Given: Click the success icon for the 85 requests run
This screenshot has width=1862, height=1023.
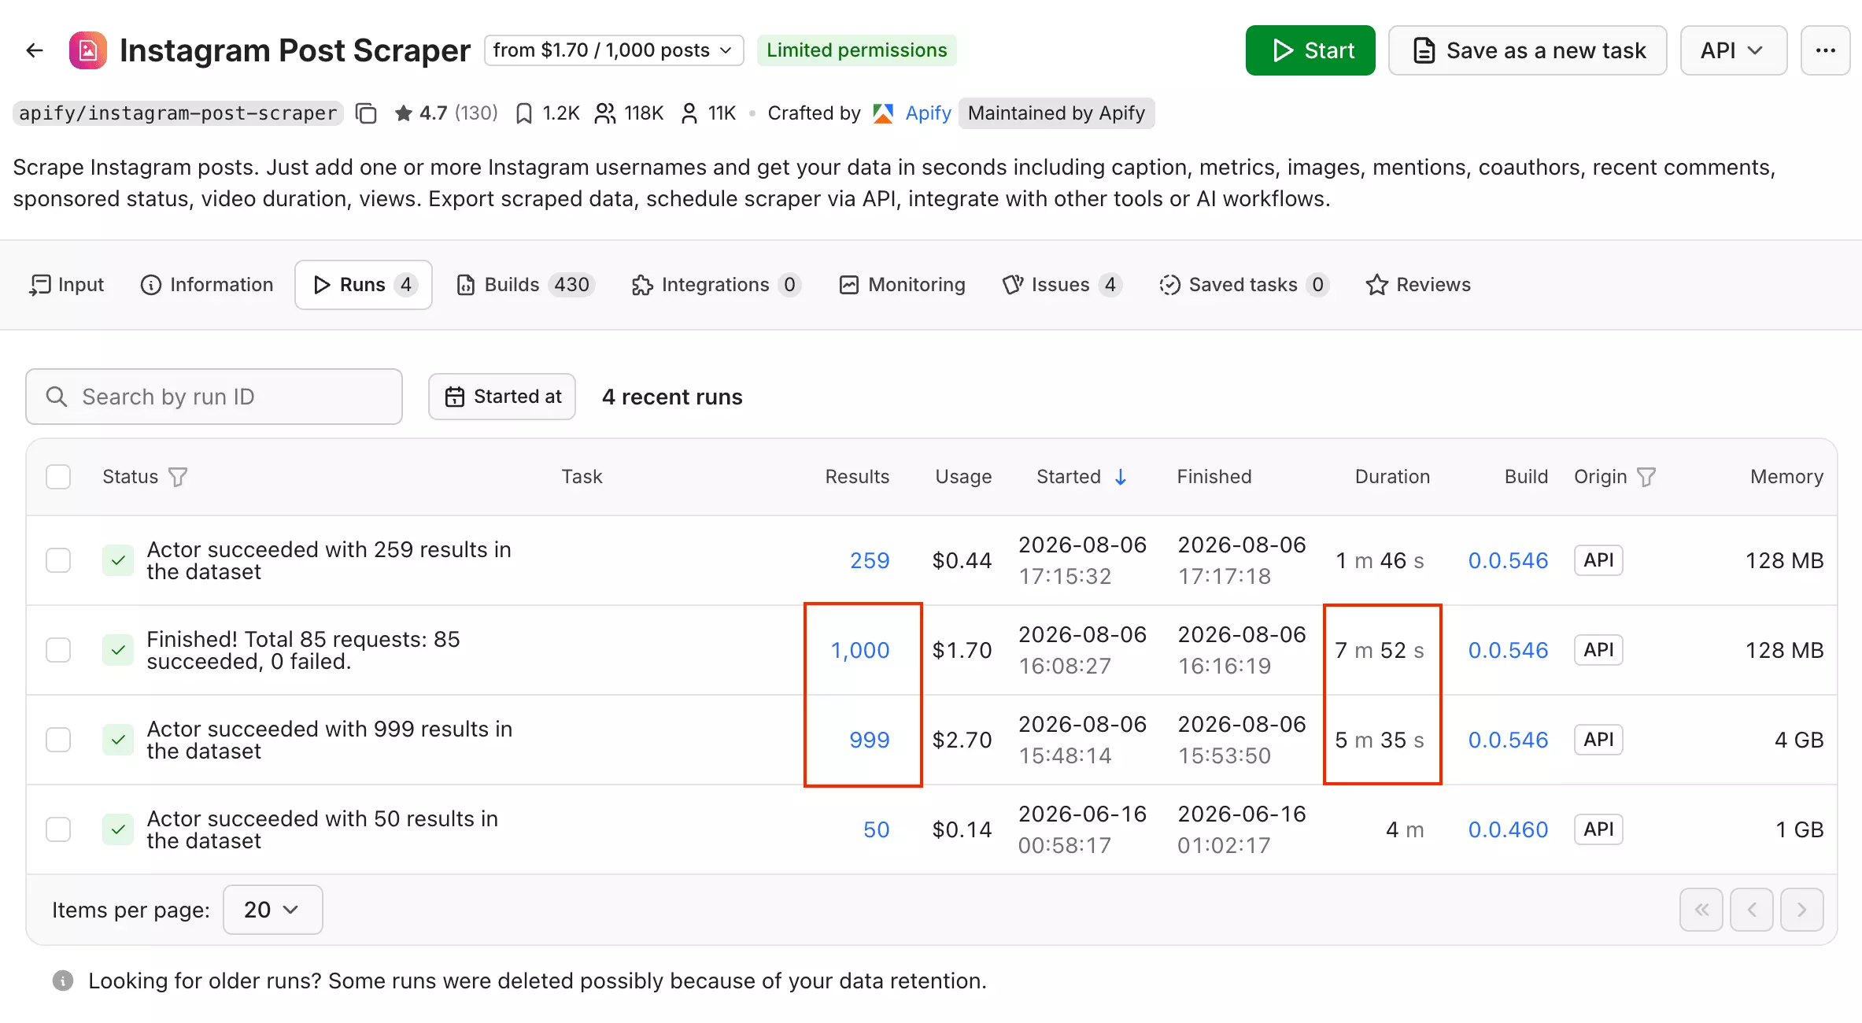Looking at the screenshot, I should [118, 650].
